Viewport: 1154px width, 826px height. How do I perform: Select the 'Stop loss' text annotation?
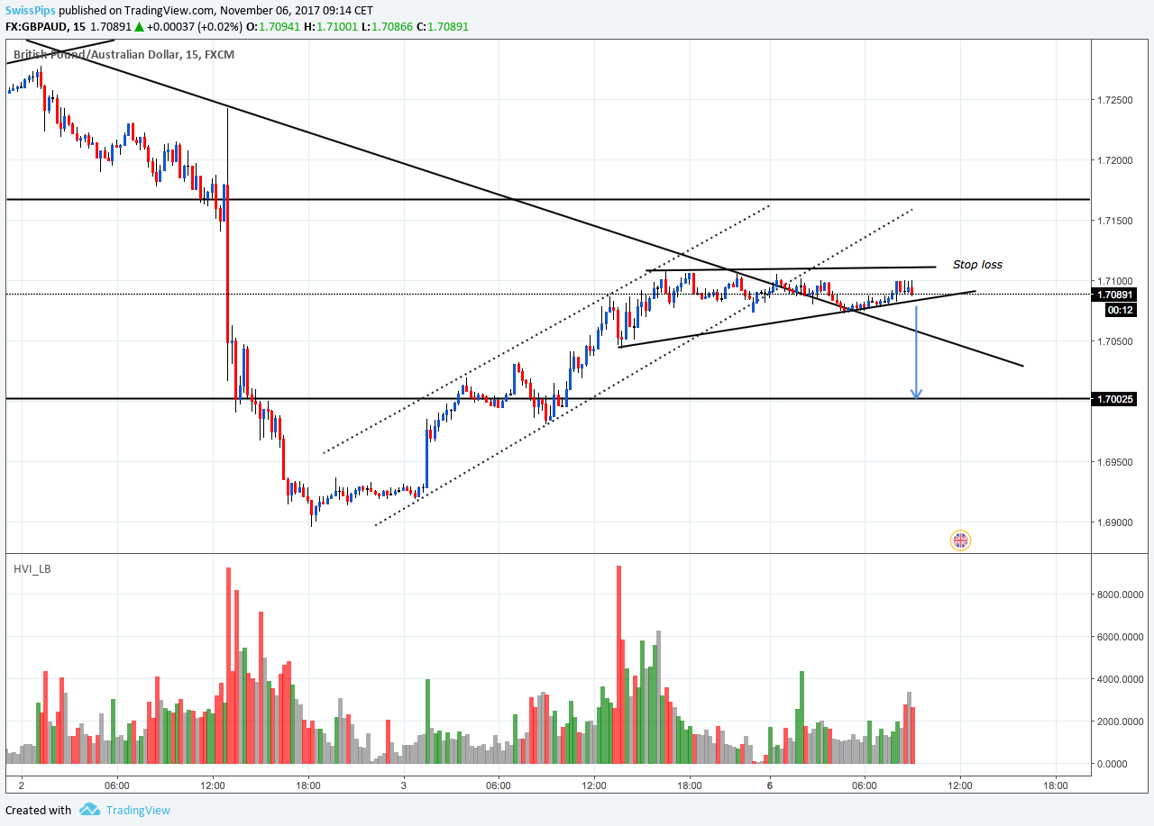(x=977, y=265)
